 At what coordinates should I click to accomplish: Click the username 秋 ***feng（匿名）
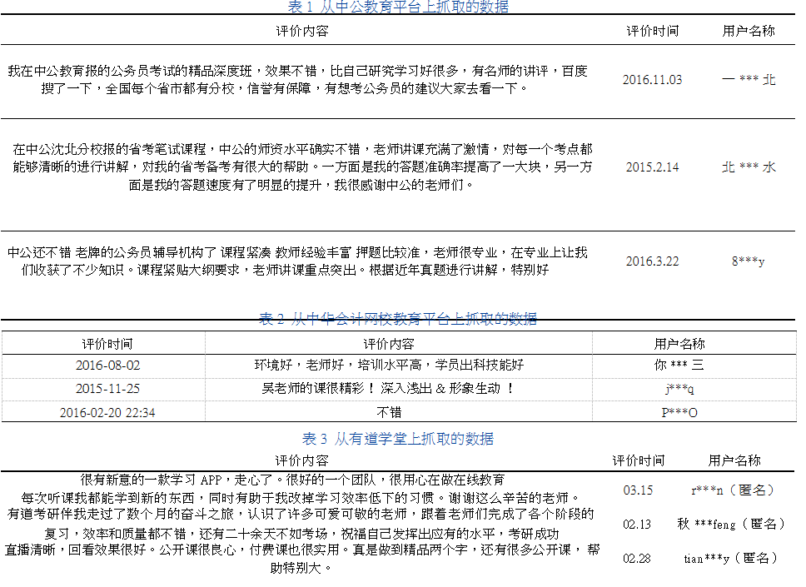tap(733, 525)
